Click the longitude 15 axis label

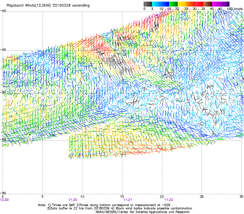122,197
